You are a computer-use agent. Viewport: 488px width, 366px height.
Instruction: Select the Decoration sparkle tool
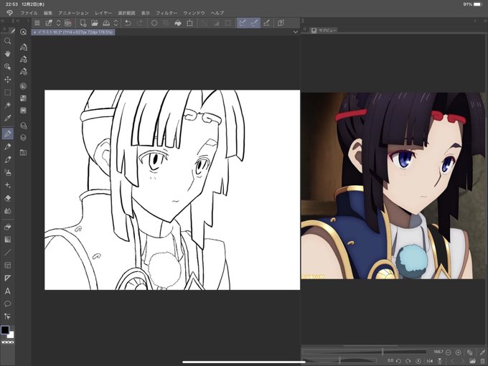click(8, 185)
